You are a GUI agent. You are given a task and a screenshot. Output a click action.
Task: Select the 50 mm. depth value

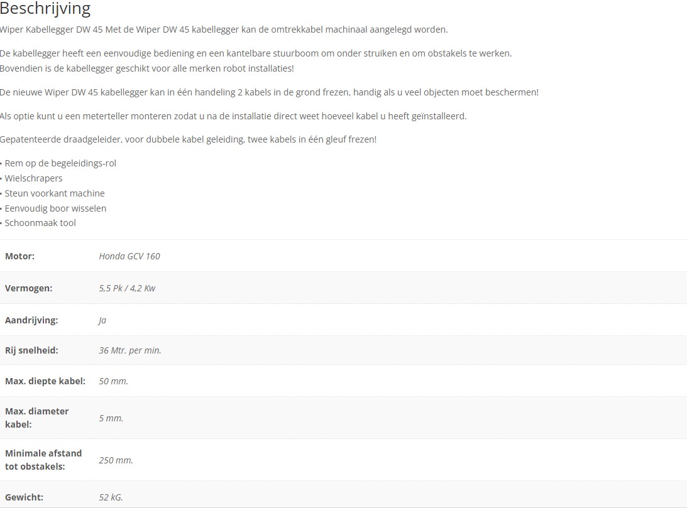pyautogui.click(x=114, y=381)
